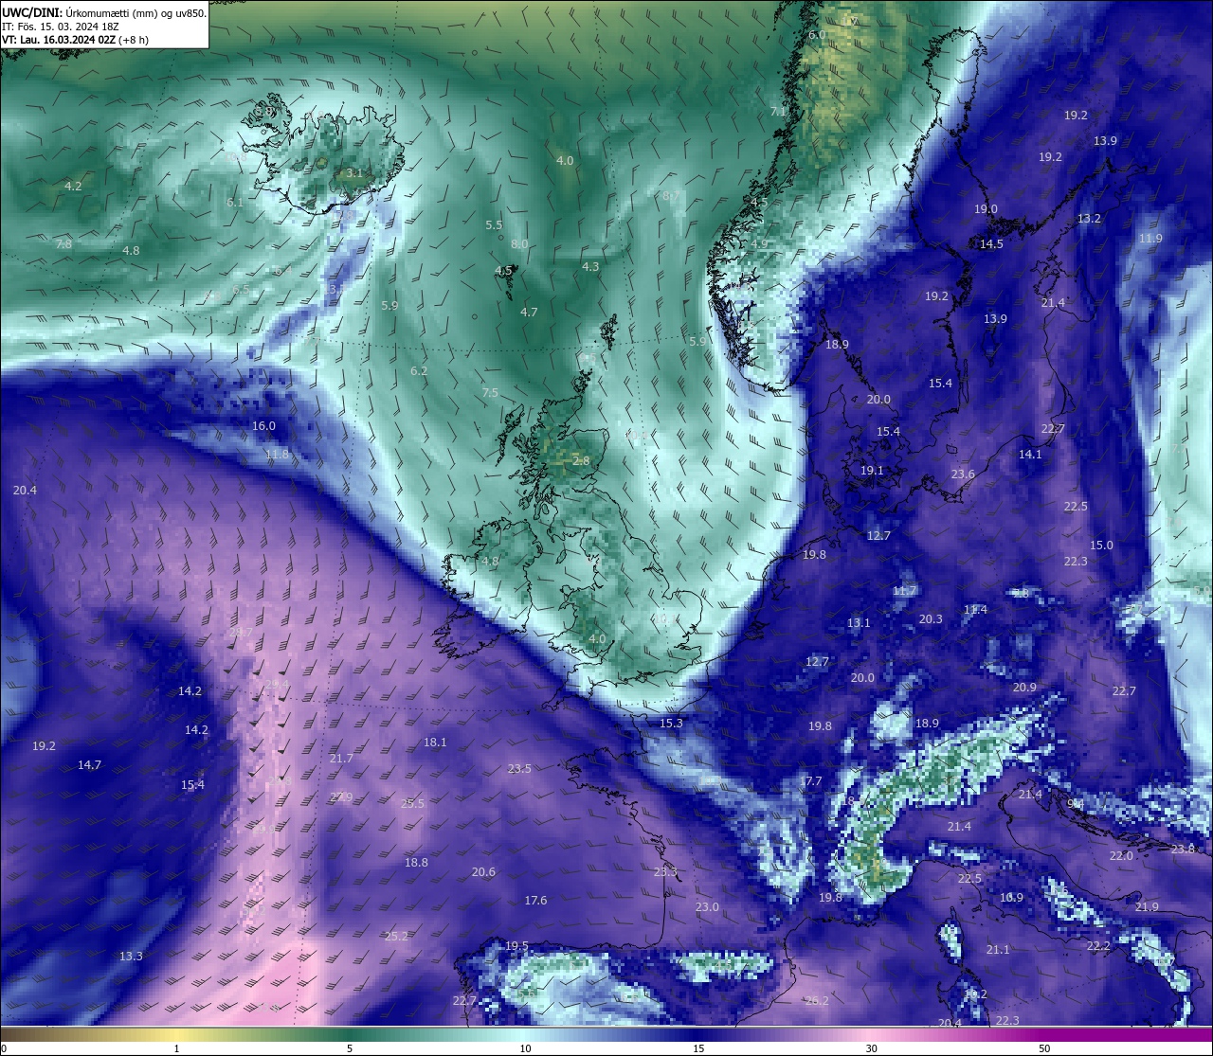Click the 30 label on the color scale
This screenshot has width=1213, height=1056.
[871, 1048]
